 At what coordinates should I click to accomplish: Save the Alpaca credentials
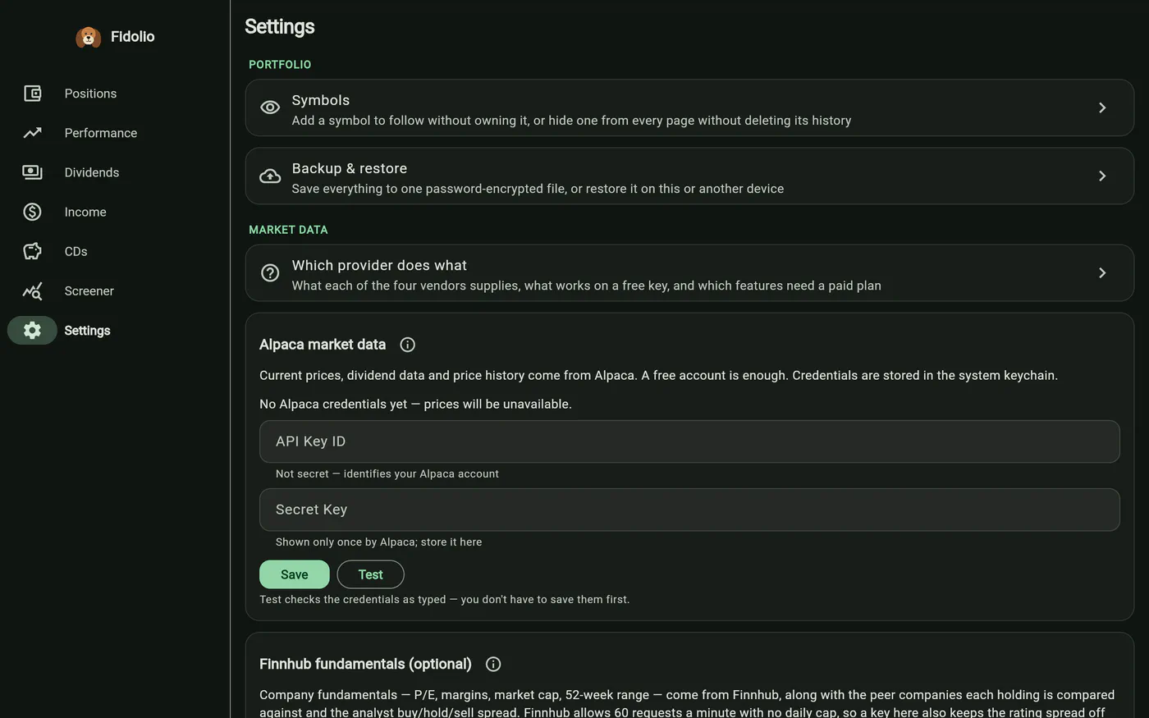click(294, 574)
